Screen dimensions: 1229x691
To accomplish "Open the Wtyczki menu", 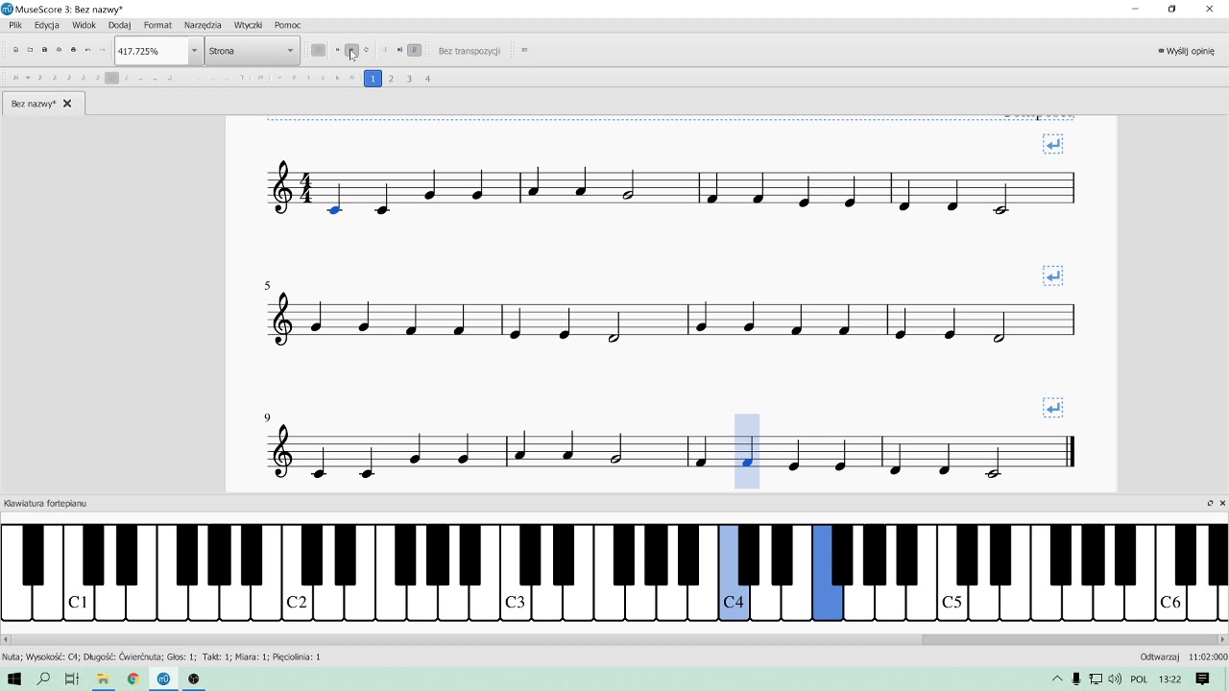I will [x=248, y=25].
